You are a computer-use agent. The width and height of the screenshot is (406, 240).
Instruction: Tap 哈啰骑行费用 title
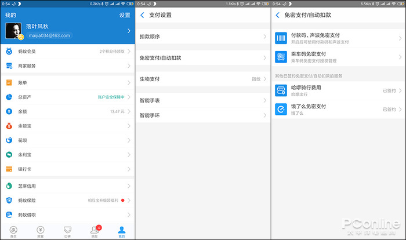pyautogui.click(x=306, y=88)
